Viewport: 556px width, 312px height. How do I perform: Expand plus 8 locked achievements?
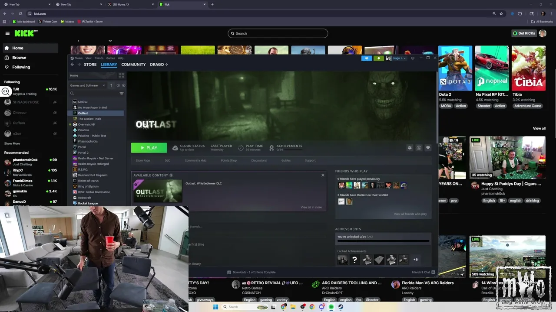click(x=415, y=260)
